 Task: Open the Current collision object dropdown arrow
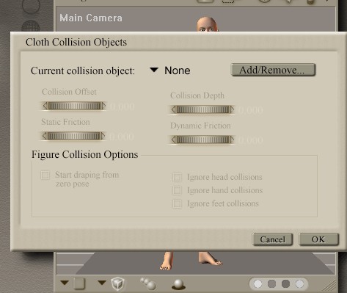click(154, 70)
